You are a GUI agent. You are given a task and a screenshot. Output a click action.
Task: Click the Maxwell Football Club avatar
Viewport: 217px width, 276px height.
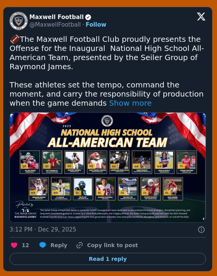click(19, 21)
